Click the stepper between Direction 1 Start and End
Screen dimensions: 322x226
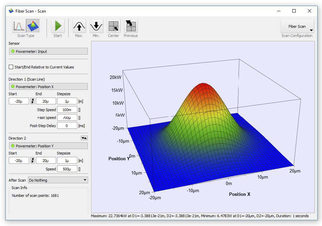coord(32,101)
